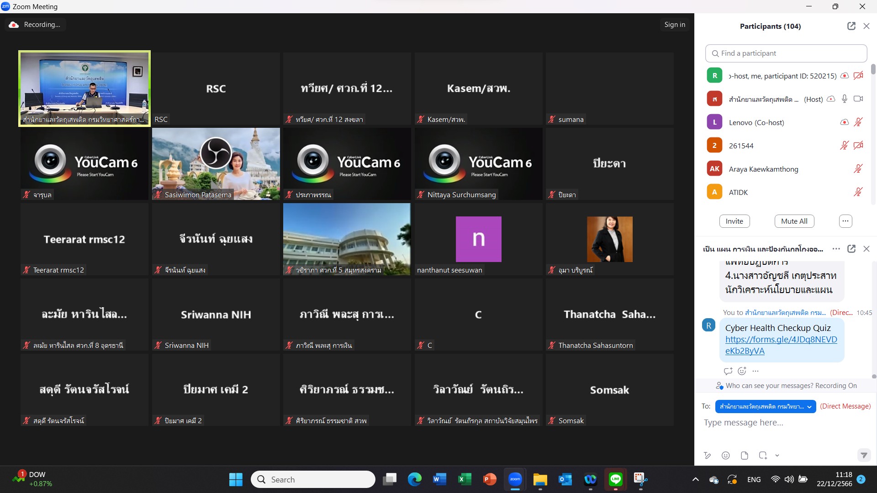Toggle the Host's microphone icon
This screenshot has width=877, height=493.
(x=845, y=99)
